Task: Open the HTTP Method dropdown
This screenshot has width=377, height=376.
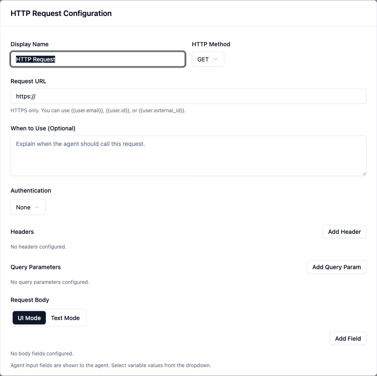Action: click(208, 59)
